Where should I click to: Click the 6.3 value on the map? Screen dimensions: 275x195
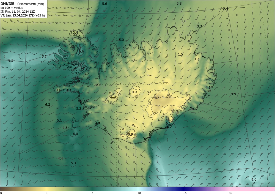click(80, 67)
